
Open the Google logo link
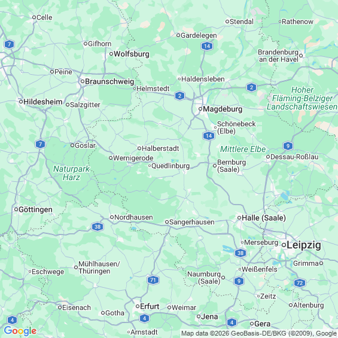(x=20, y=331)
